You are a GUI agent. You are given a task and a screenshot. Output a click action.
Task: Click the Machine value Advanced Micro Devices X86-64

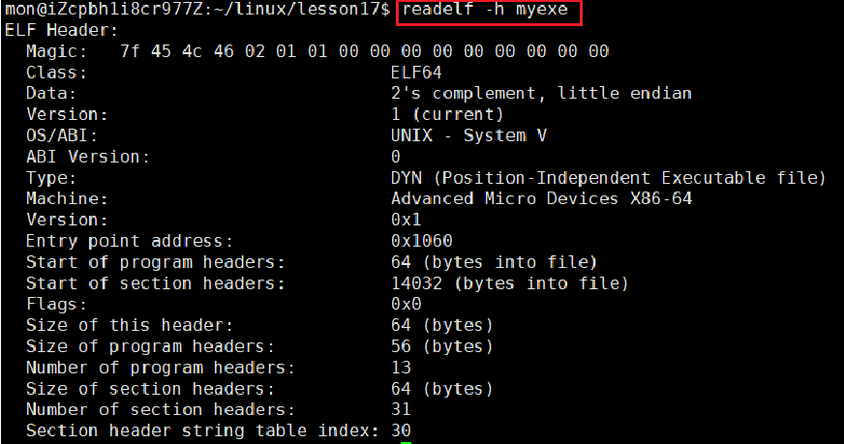[541, 198]
